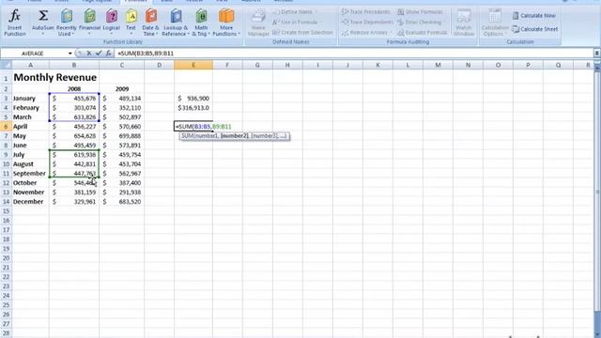601x338 pixels.
Task: Click Create from Selection
Action: click(x=302, y=33)
